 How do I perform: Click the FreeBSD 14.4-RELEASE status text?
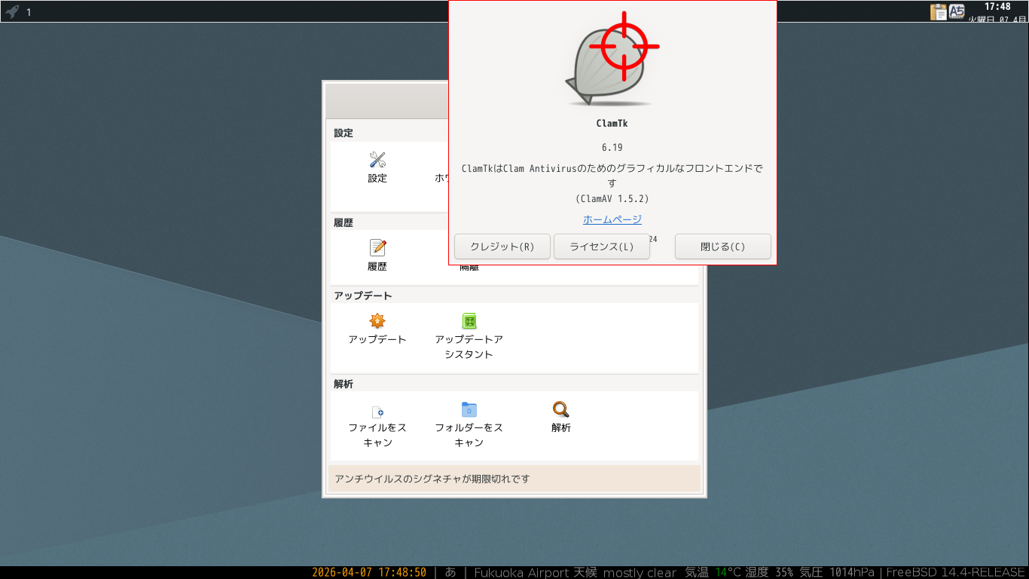pyautogui.click(x=956, y=572)
